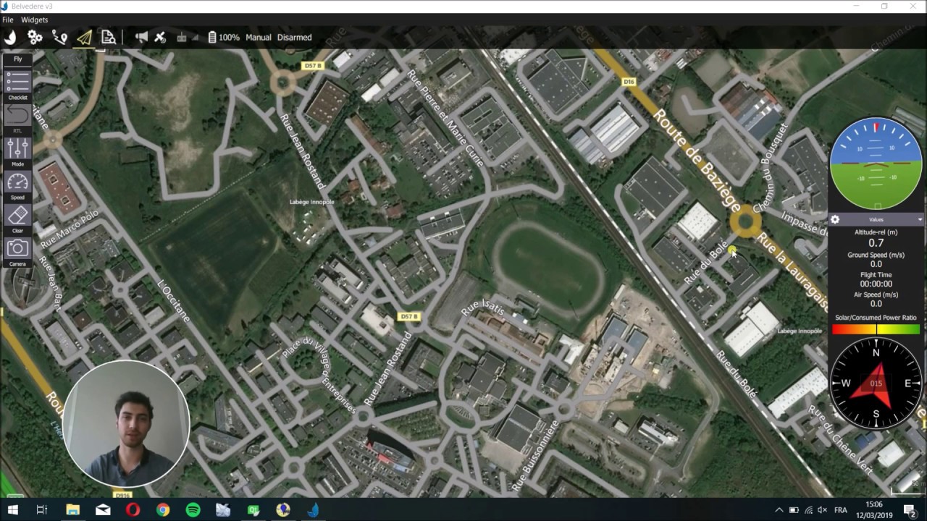Image resolution: width=927 pixels, height=521 pixels.
Task: Show battery status 100% indicator
Action: [x=224, y=37]
